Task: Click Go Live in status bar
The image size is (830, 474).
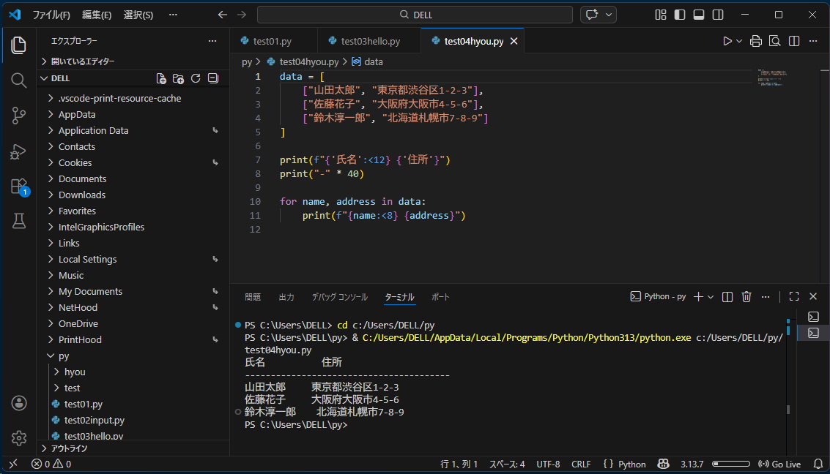Action: tap(780, 464)
